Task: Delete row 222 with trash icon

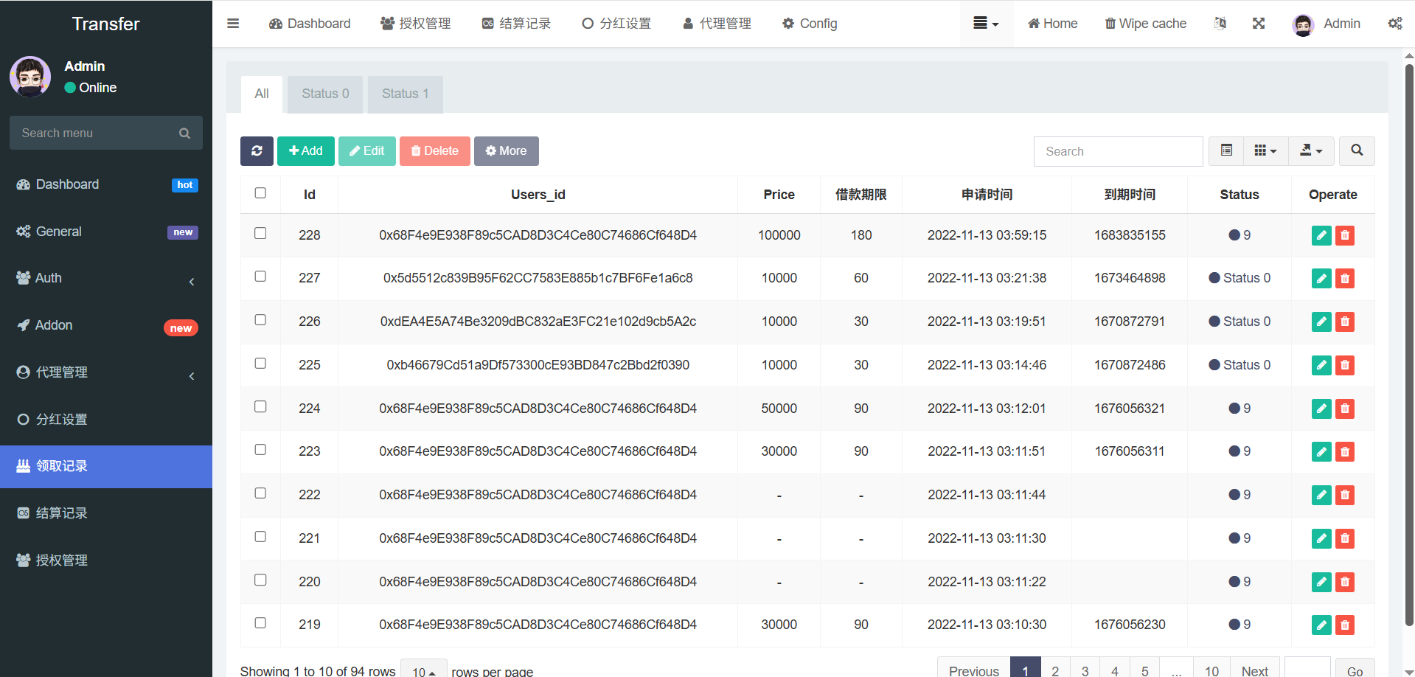Action: tap(1345, 495)
